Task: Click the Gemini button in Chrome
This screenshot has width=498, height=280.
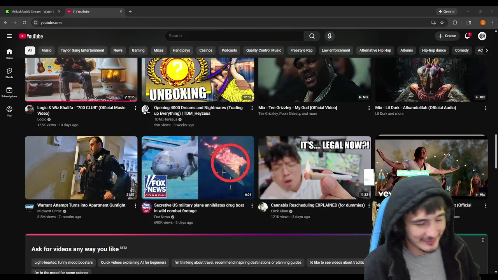Action: pos(446,12)
